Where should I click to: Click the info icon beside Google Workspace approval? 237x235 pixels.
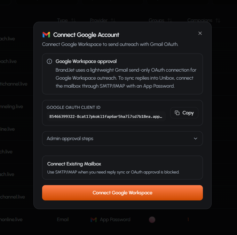[49, 61]
